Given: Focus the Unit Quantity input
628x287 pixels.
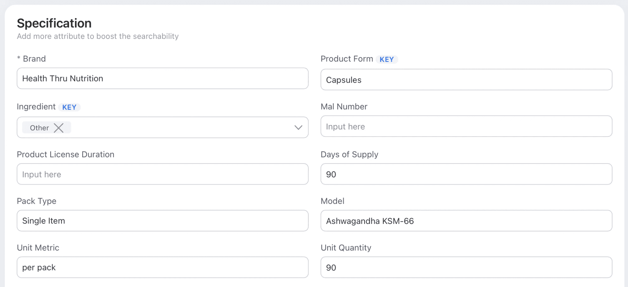Looking at the screenshot, I should [466, 268].
